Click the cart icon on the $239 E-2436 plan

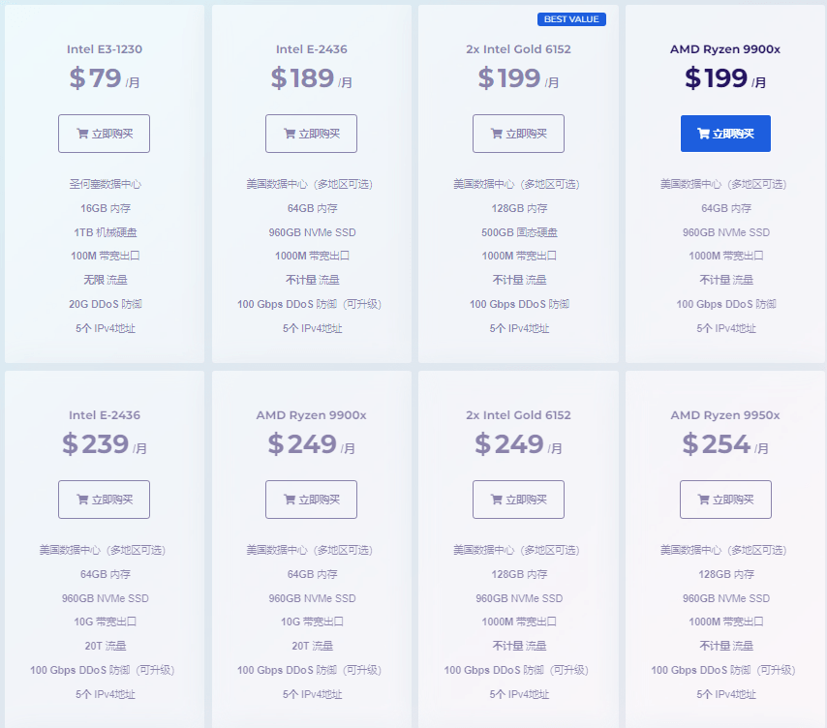(82, 500)
